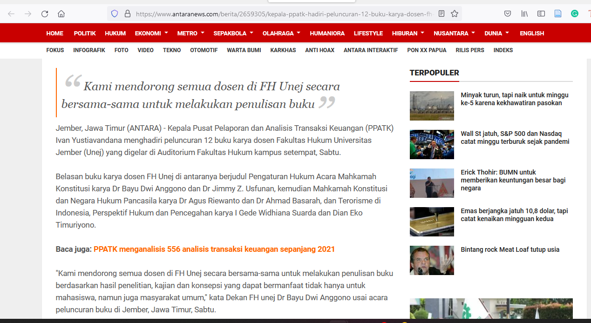591x323 pixels.
Task: Click the blue document extension icon
Action: click(x=558, y=13)
